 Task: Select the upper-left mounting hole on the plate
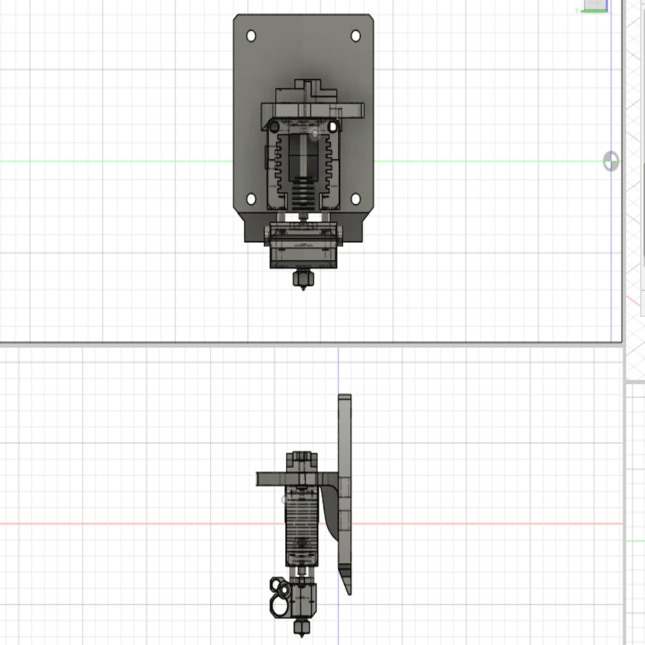tap(251, 36)
